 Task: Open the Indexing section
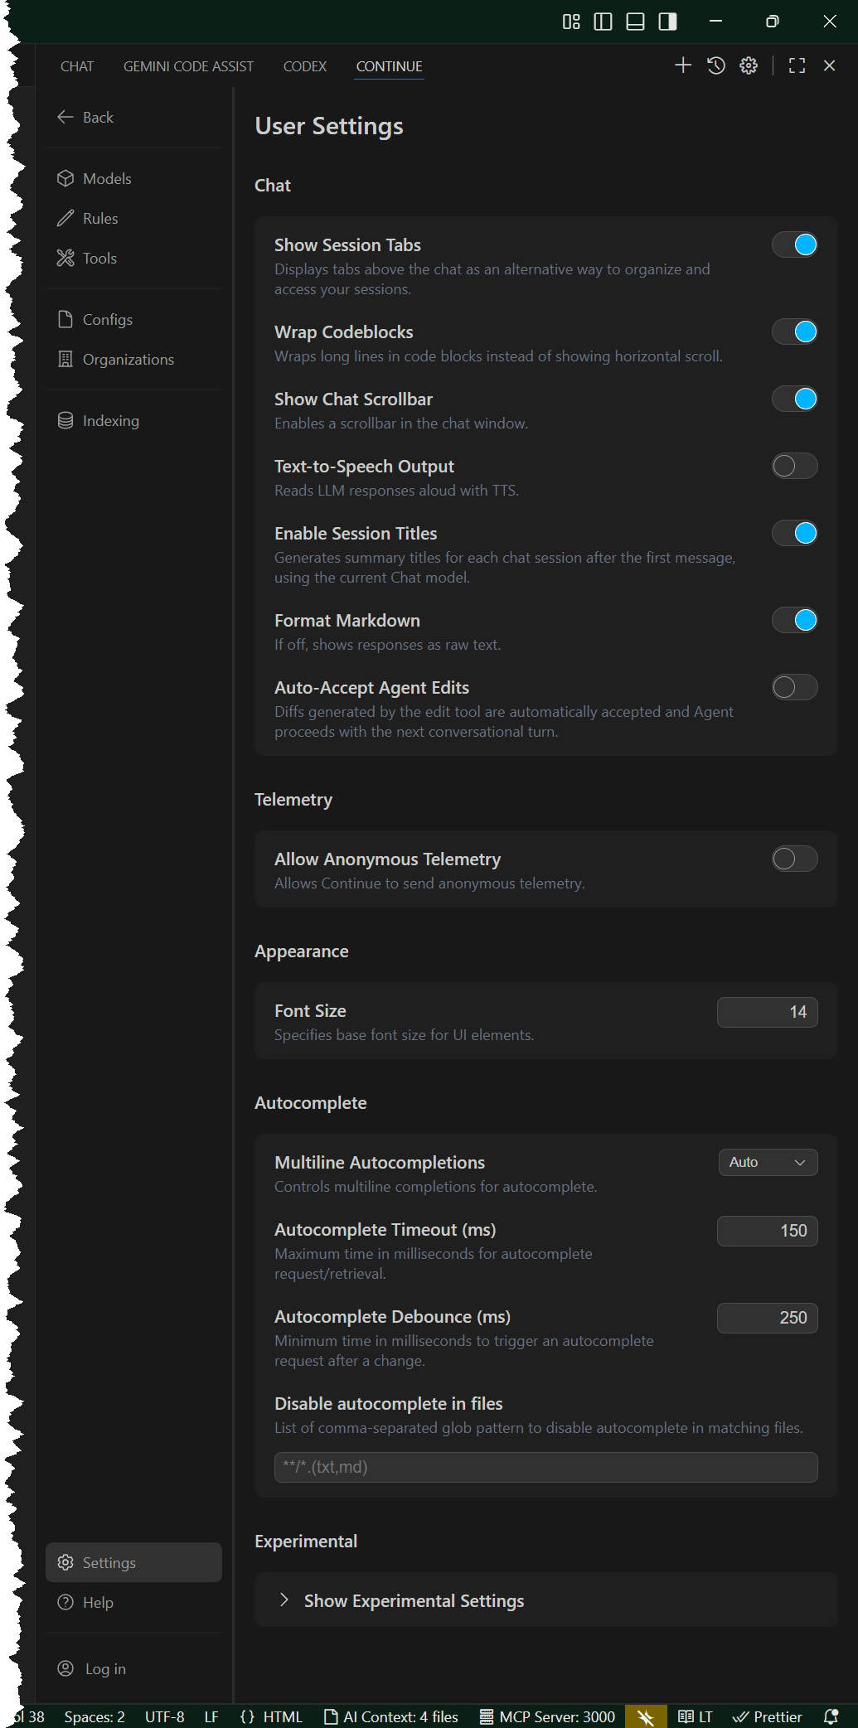110,421
